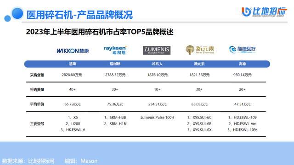Click the 40+ quantity cell
294x165 pixels.
73,89
